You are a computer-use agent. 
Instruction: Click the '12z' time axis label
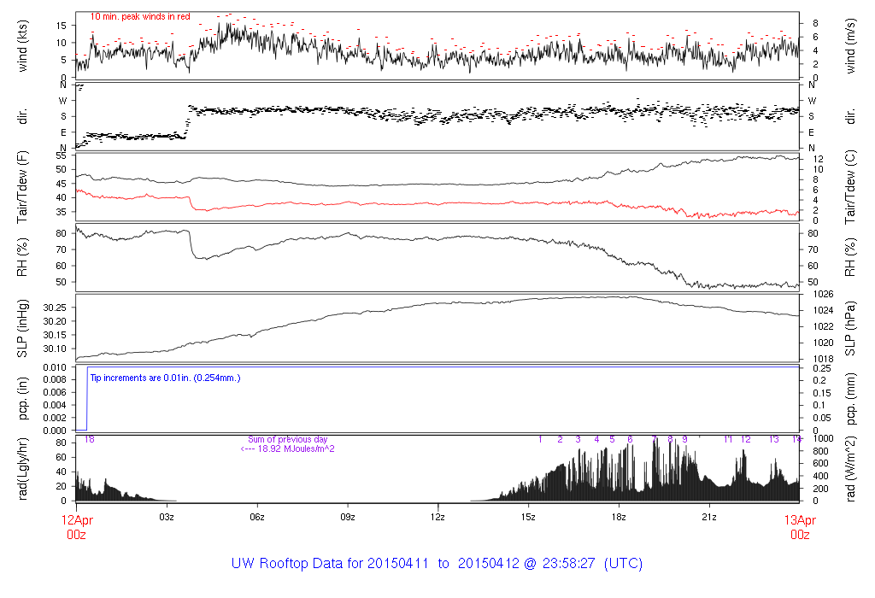coord(438,517)
